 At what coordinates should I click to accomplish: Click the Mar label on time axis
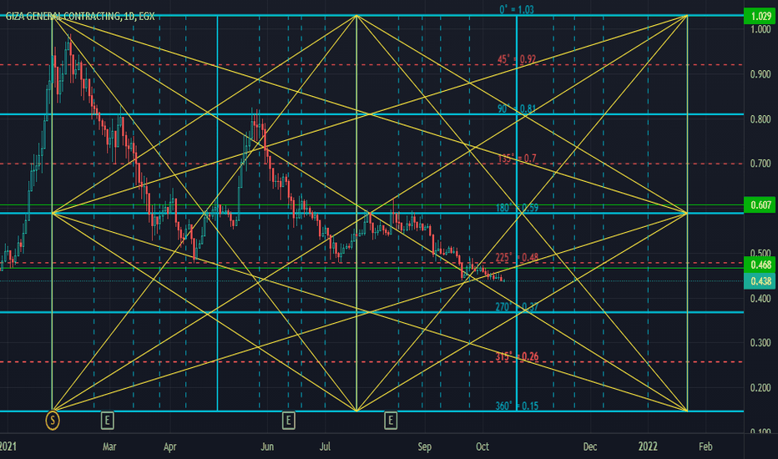point(109,446)
